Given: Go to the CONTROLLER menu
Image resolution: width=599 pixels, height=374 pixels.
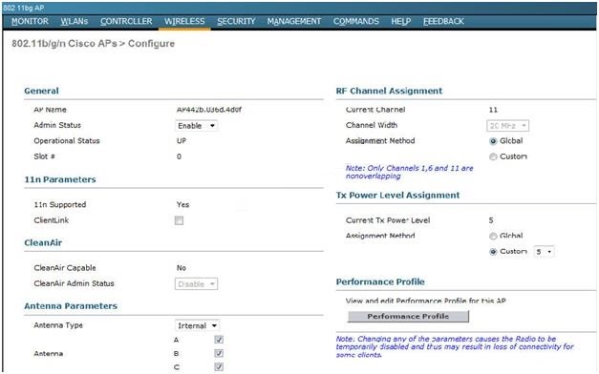Looking at the screenshot, I should pos(126,21).
